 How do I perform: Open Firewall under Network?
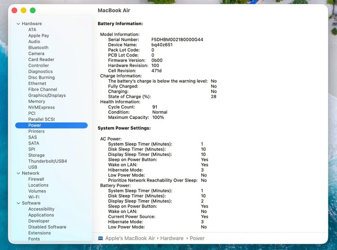pyautogui.click(x=36, y=179)
